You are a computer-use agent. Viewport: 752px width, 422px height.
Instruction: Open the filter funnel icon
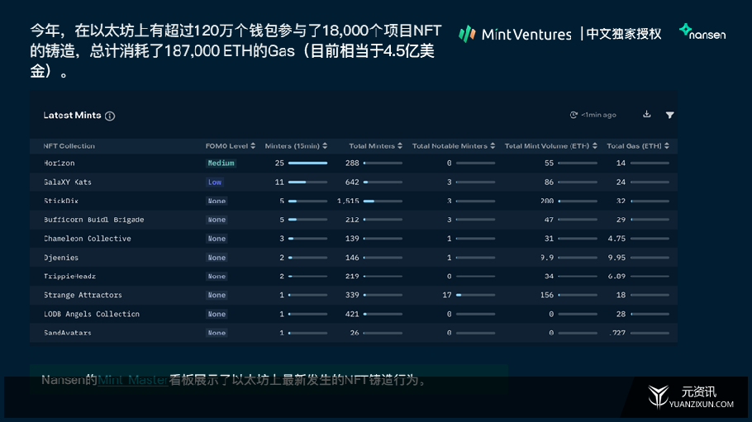669,115
